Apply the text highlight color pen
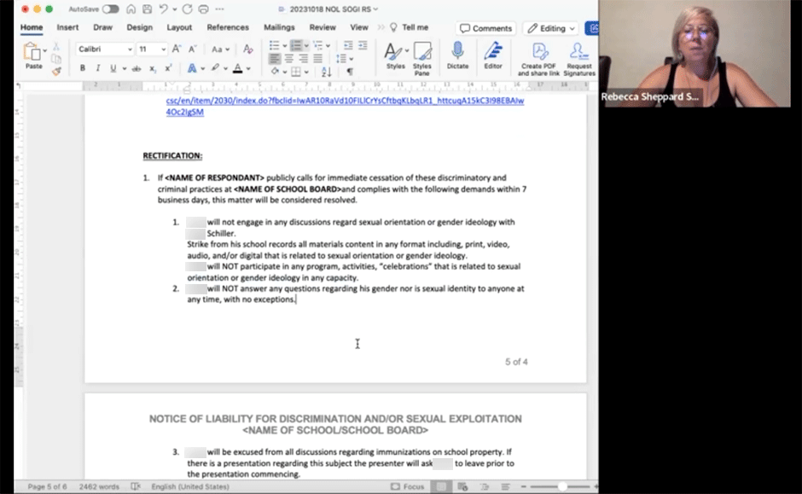802x494 pixels. (x=215, y=68)
